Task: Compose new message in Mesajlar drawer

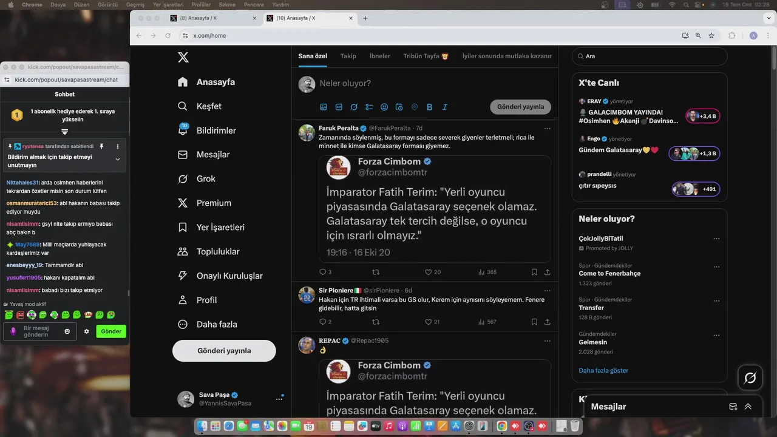Action: click(x=733, y=407)
